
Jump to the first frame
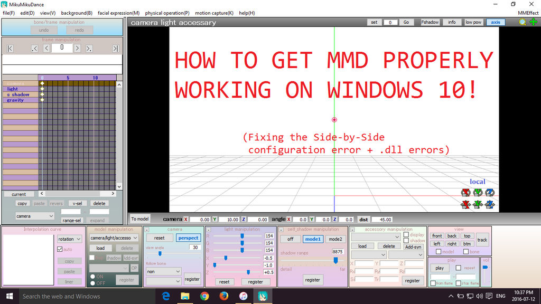click(10, 49)
